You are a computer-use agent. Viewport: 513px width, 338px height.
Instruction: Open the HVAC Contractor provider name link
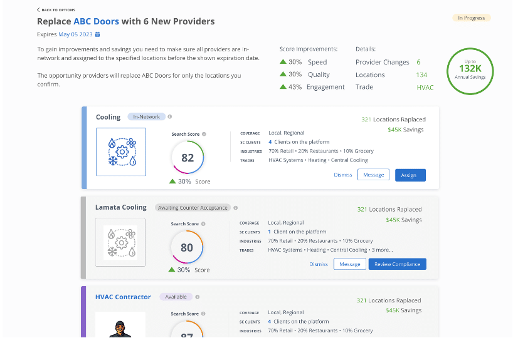coord(123,297)
